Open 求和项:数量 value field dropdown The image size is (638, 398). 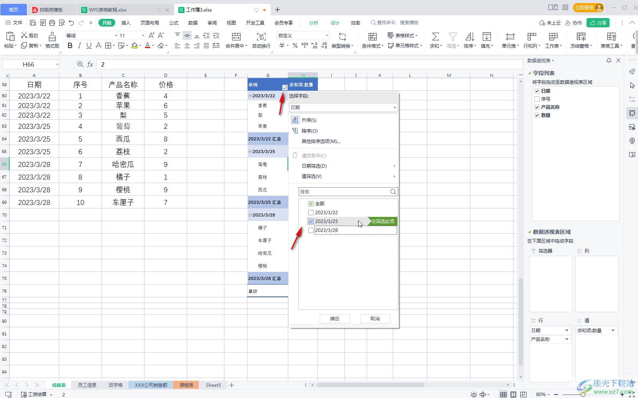(x=613, y=330)
